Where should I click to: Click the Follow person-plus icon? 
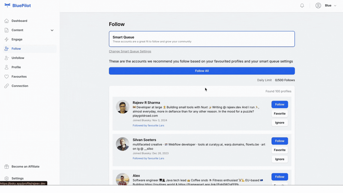pyautogui.click(x=6, y=48)
